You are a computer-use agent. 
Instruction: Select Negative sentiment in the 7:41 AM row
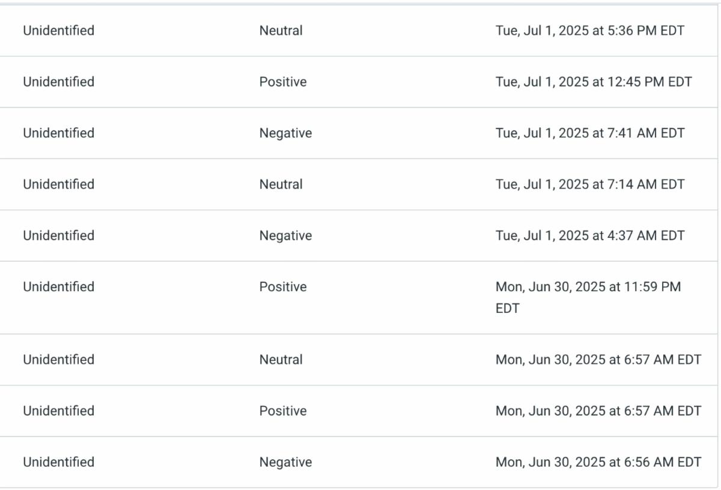point(285,133)
